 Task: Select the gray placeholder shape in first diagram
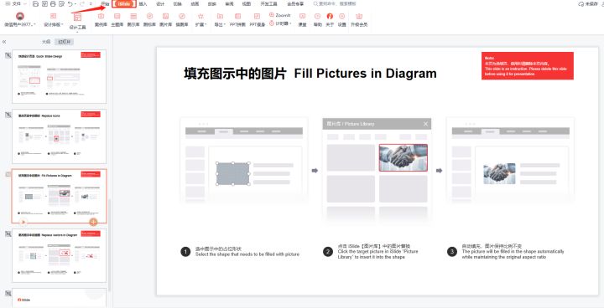tap(232, 174)
